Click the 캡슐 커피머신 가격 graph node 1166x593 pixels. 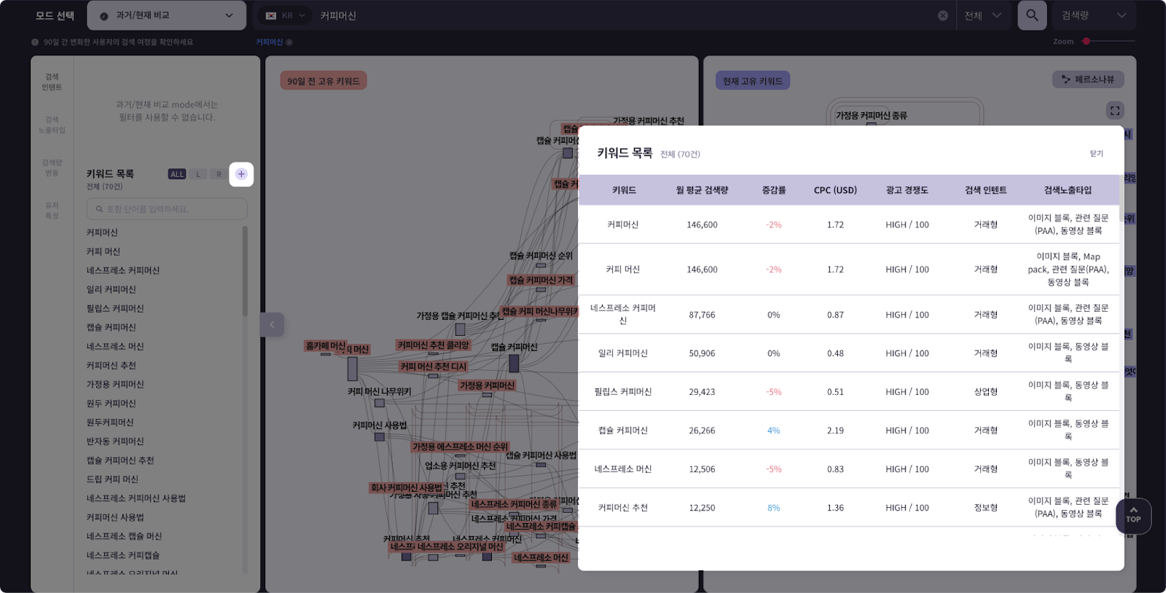coord(541,280)
